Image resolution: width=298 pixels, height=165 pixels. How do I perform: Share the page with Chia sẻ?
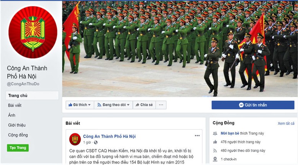(144, 105)
